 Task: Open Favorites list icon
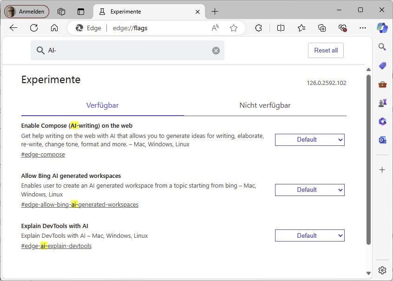coord(301,28)
